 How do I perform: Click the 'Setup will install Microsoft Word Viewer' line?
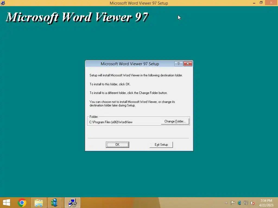[136, 75]
